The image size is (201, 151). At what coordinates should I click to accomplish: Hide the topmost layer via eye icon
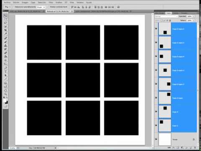(156, 29)
